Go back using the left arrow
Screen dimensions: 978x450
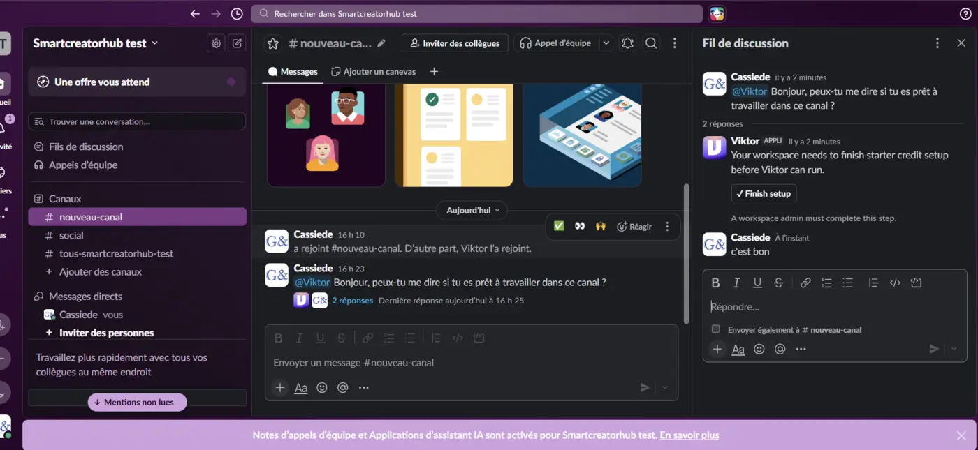coord(195,14)
